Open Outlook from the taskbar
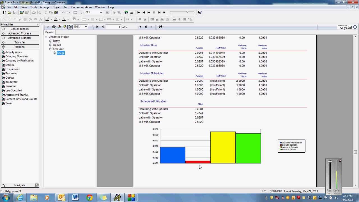359x202 pixels. click(x=61, y=198)
